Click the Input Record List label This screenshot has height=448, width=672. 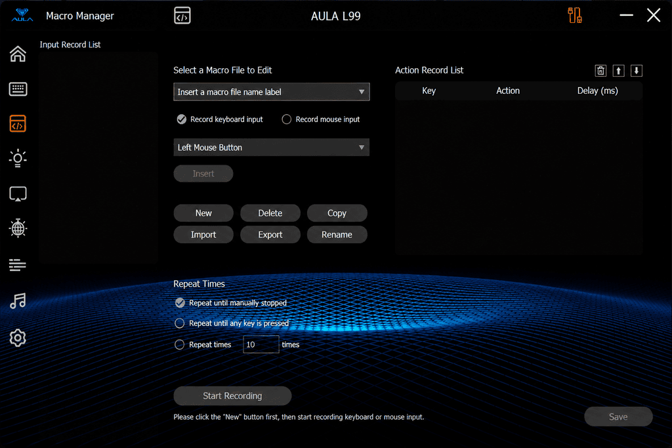[70, 45]
